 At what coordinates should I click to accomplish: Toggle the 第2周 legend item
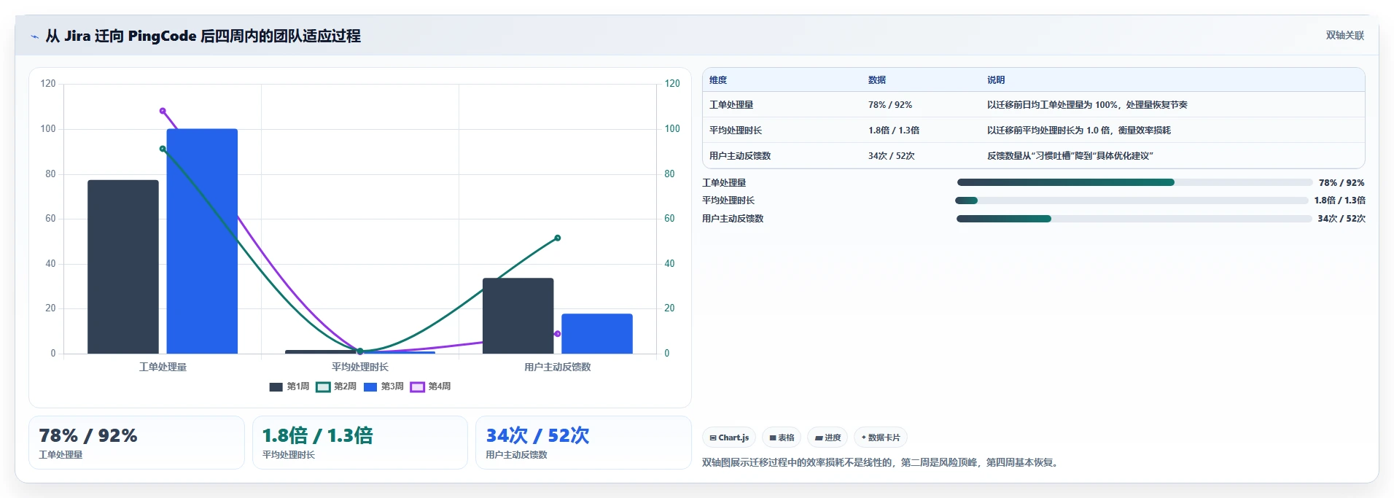(x=336, y=386)
